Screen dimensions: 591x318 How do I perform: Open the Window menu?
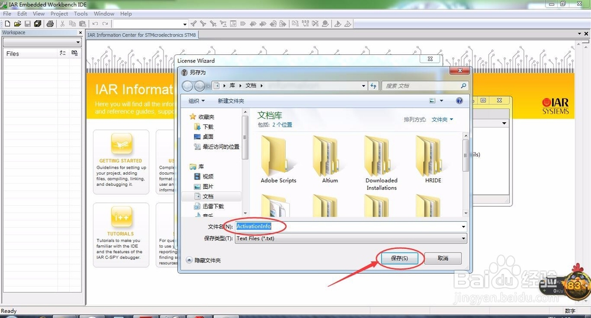click(103, 14)
